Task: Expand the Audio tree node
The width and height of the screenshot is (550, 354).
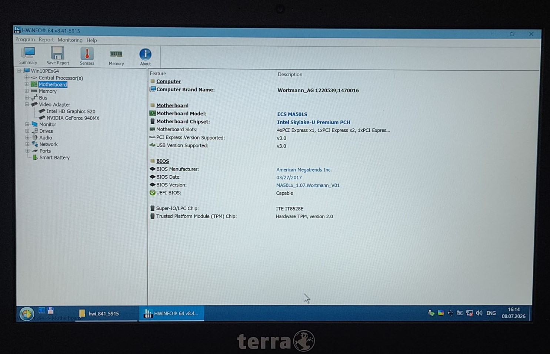Action: click(27, 138)
